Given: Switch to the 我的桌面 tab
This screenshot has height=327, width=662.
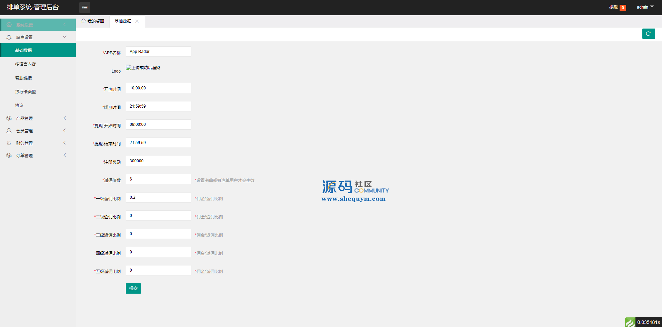Looking at the screenshot, I should 93,21.
